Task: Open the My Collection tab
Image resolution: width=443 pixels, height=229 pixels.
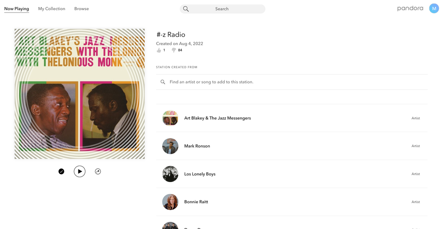Action: click(x=51, y=9)
